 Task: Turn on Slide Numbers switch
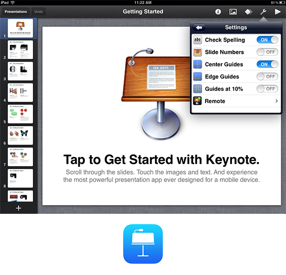(267, 52)
